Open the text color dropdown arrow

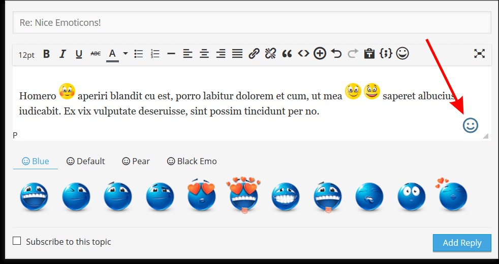pyautogui.click(x=125, y=54)
